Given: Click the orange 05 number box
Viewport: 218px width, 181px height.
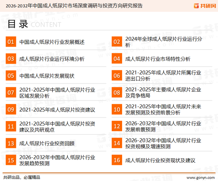Looking at the screenshot, I should [11, 75].
